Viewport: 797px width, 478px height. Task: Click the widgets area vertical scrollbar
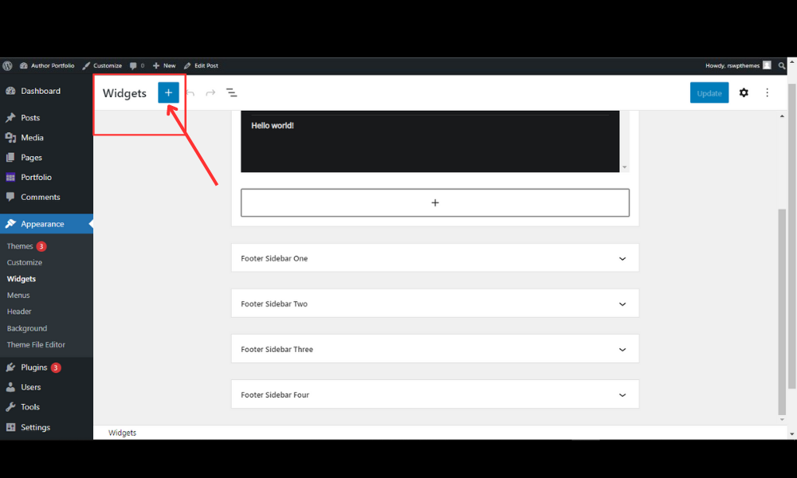point(782,311)
